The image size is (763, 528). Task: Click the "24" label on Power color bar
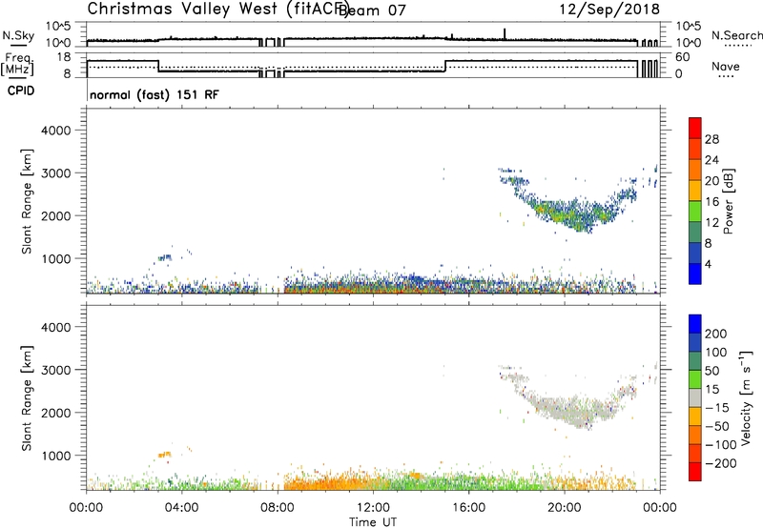pyautogui.click(x=711, y=160)
